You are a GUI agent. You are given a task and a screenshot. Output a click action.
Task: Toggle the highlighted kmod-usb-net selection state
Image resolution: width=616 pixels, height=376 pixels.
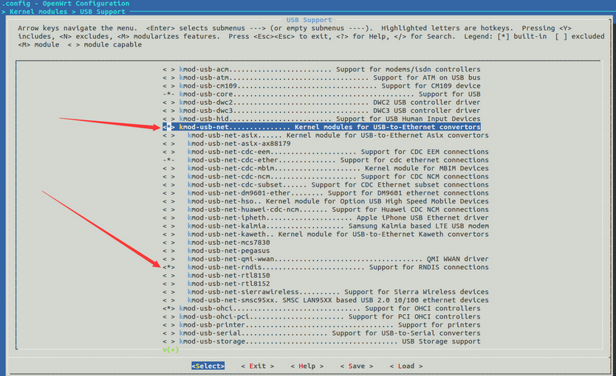[168, 127]
